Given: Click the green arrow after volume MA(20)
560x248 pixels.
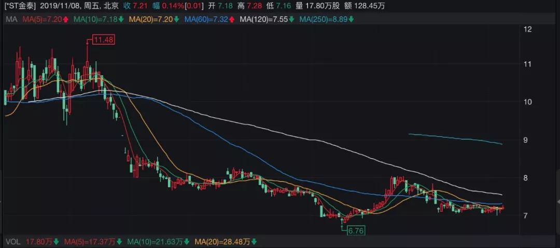Looking at the screenshot, I should tap(253, 242).
